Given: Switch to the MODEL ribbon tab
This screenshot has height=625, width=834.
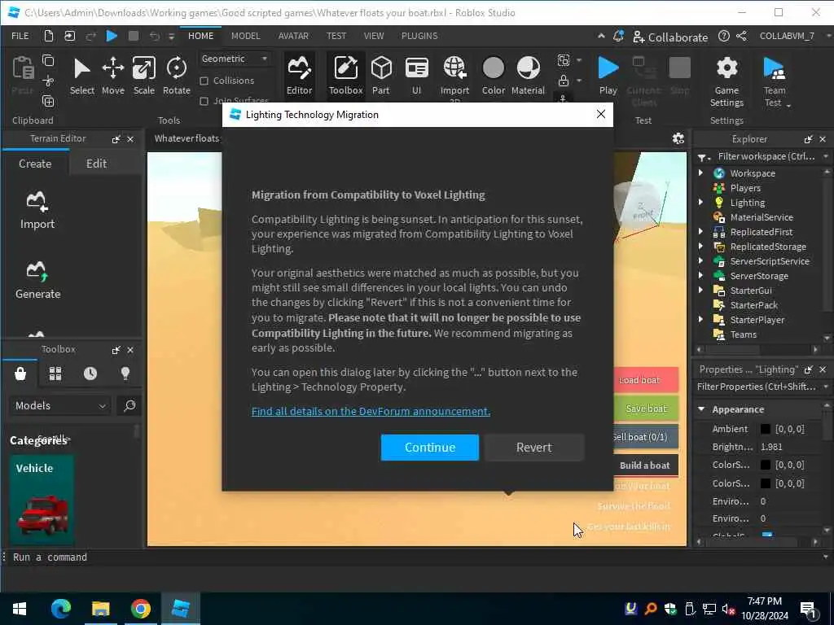Looking at the screenshot, I should click(245, 36).
